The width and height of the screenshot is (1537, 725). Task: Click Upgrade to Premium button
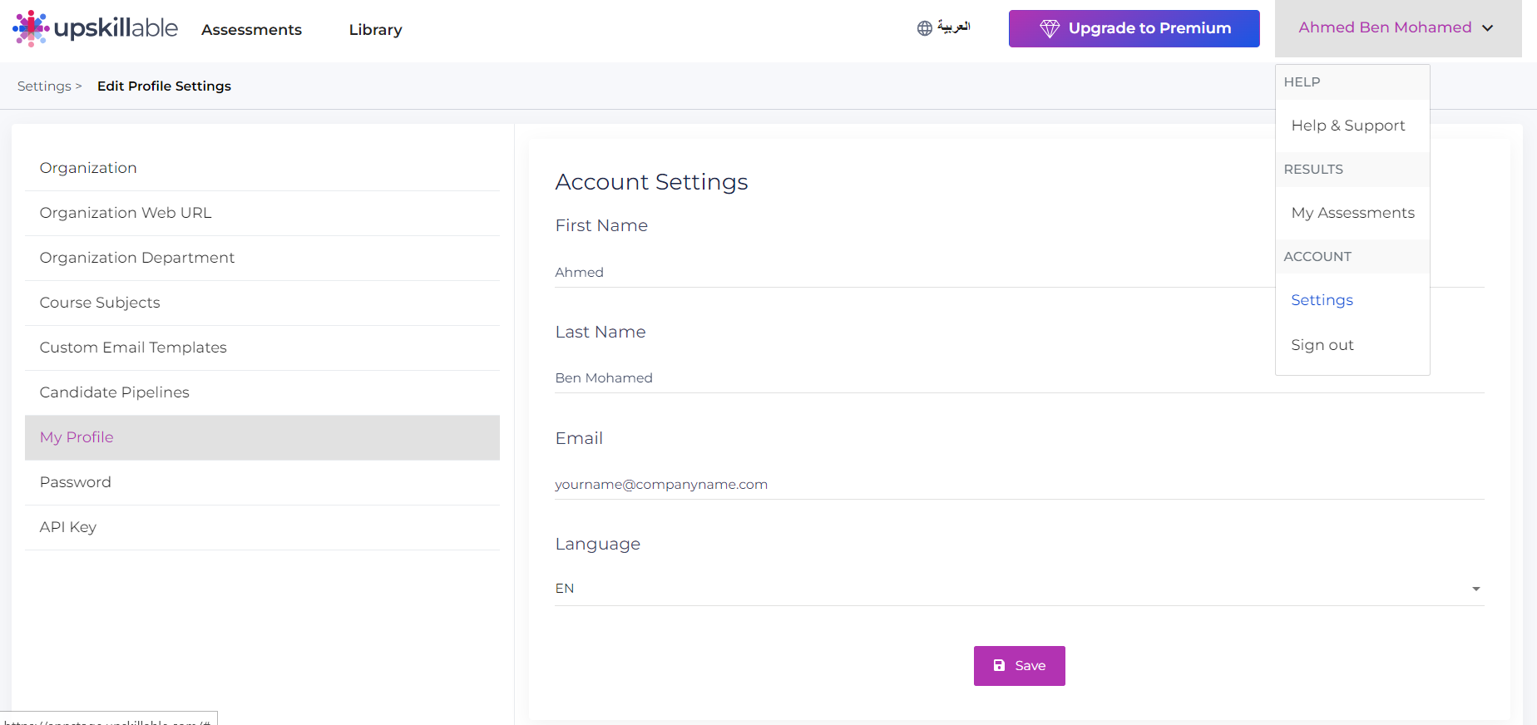(x=1134, y=28)
